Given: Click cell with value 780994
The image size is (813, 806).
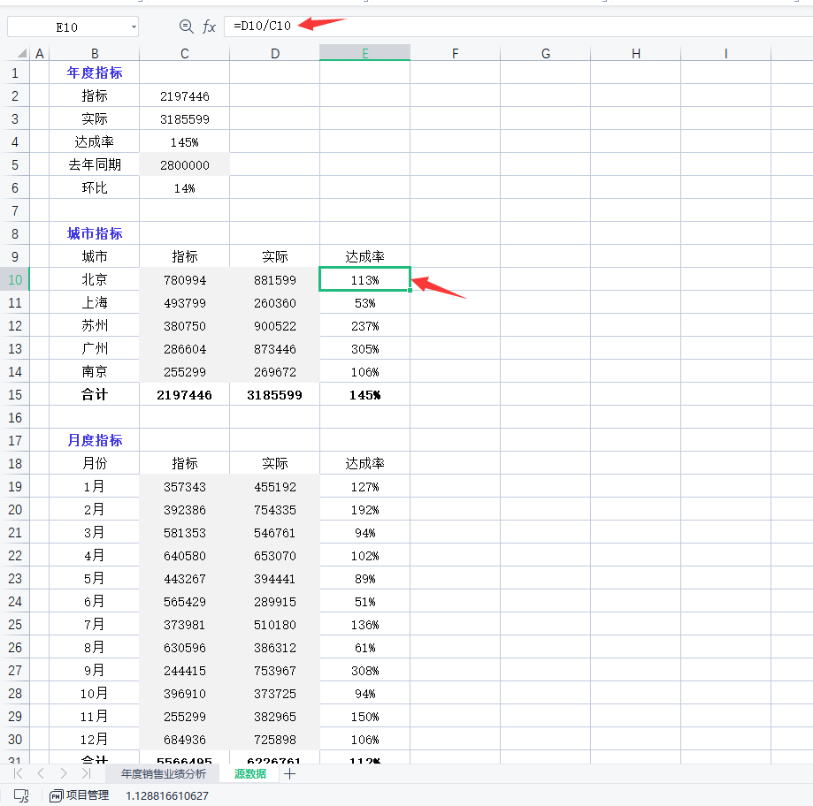Looking at the screenshot, I should pyautogui.click(x=185, y=280).
